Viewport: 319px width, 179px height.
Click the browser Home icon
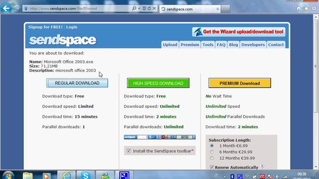pos(299,8)
